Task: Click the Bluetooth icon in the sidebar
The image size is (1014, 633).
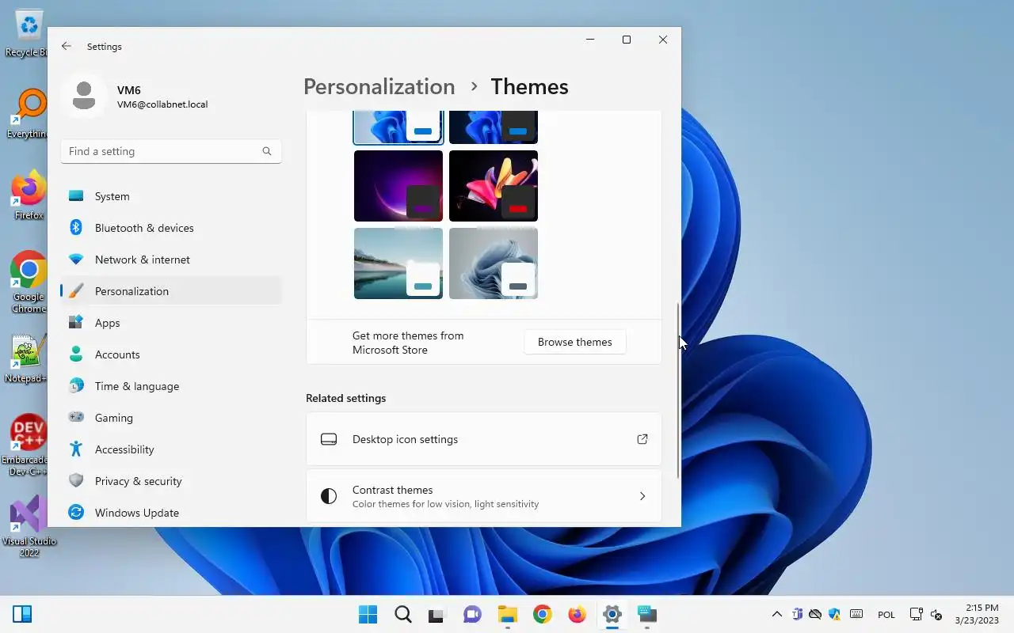Action: point(76,228)
